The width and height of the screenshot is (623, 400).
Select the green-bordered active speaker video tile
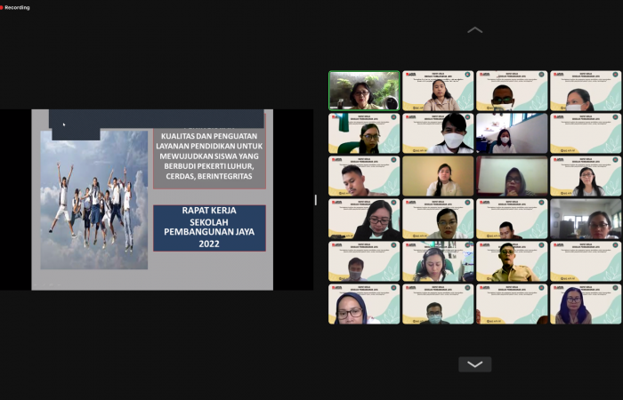[364, 91]
